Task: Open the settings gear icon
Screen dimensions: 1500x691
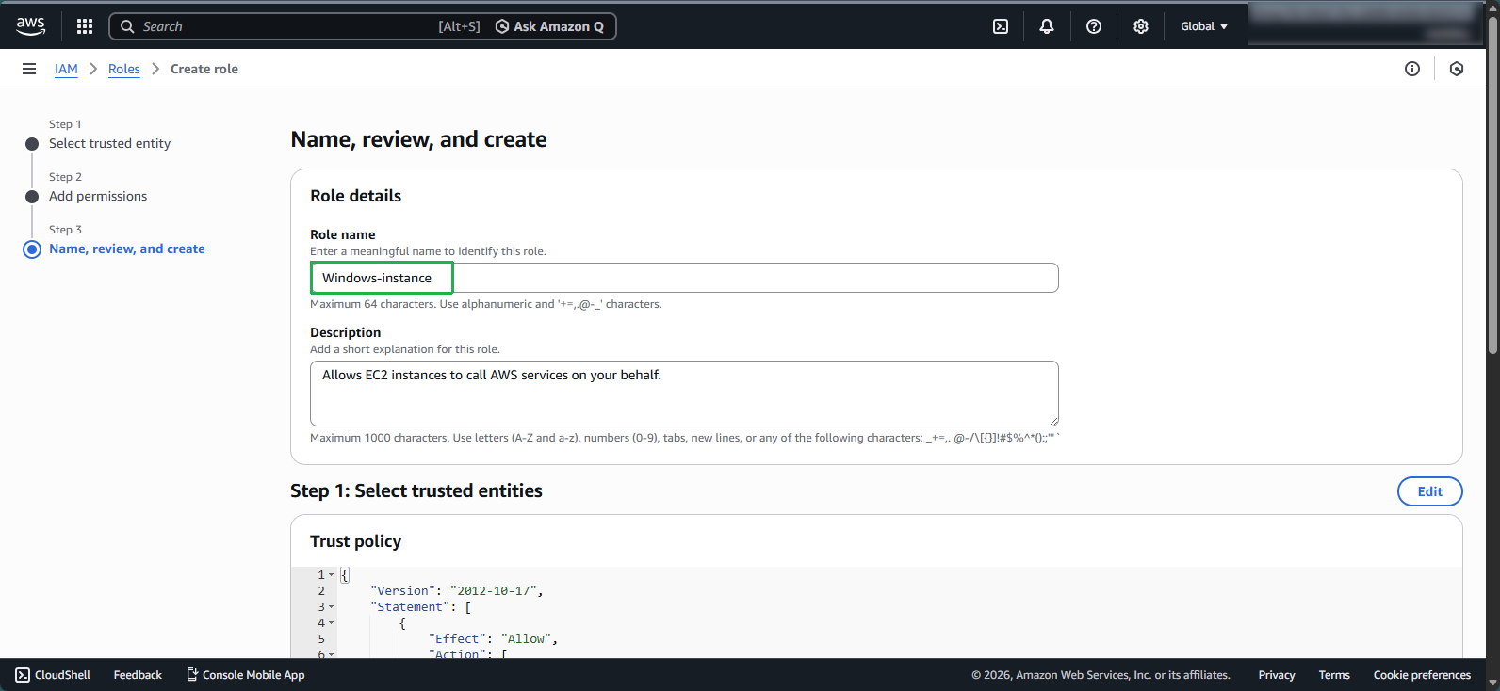Action: pyautogui.click(x=1140, y=26)
